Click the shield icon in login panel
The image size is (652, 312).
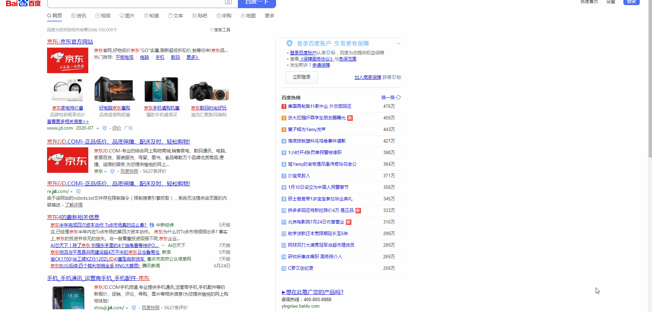289,43
